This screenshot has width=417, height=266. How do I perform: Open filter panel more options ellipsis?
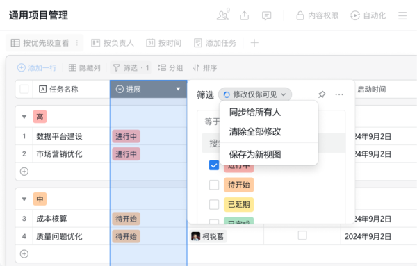339,94
